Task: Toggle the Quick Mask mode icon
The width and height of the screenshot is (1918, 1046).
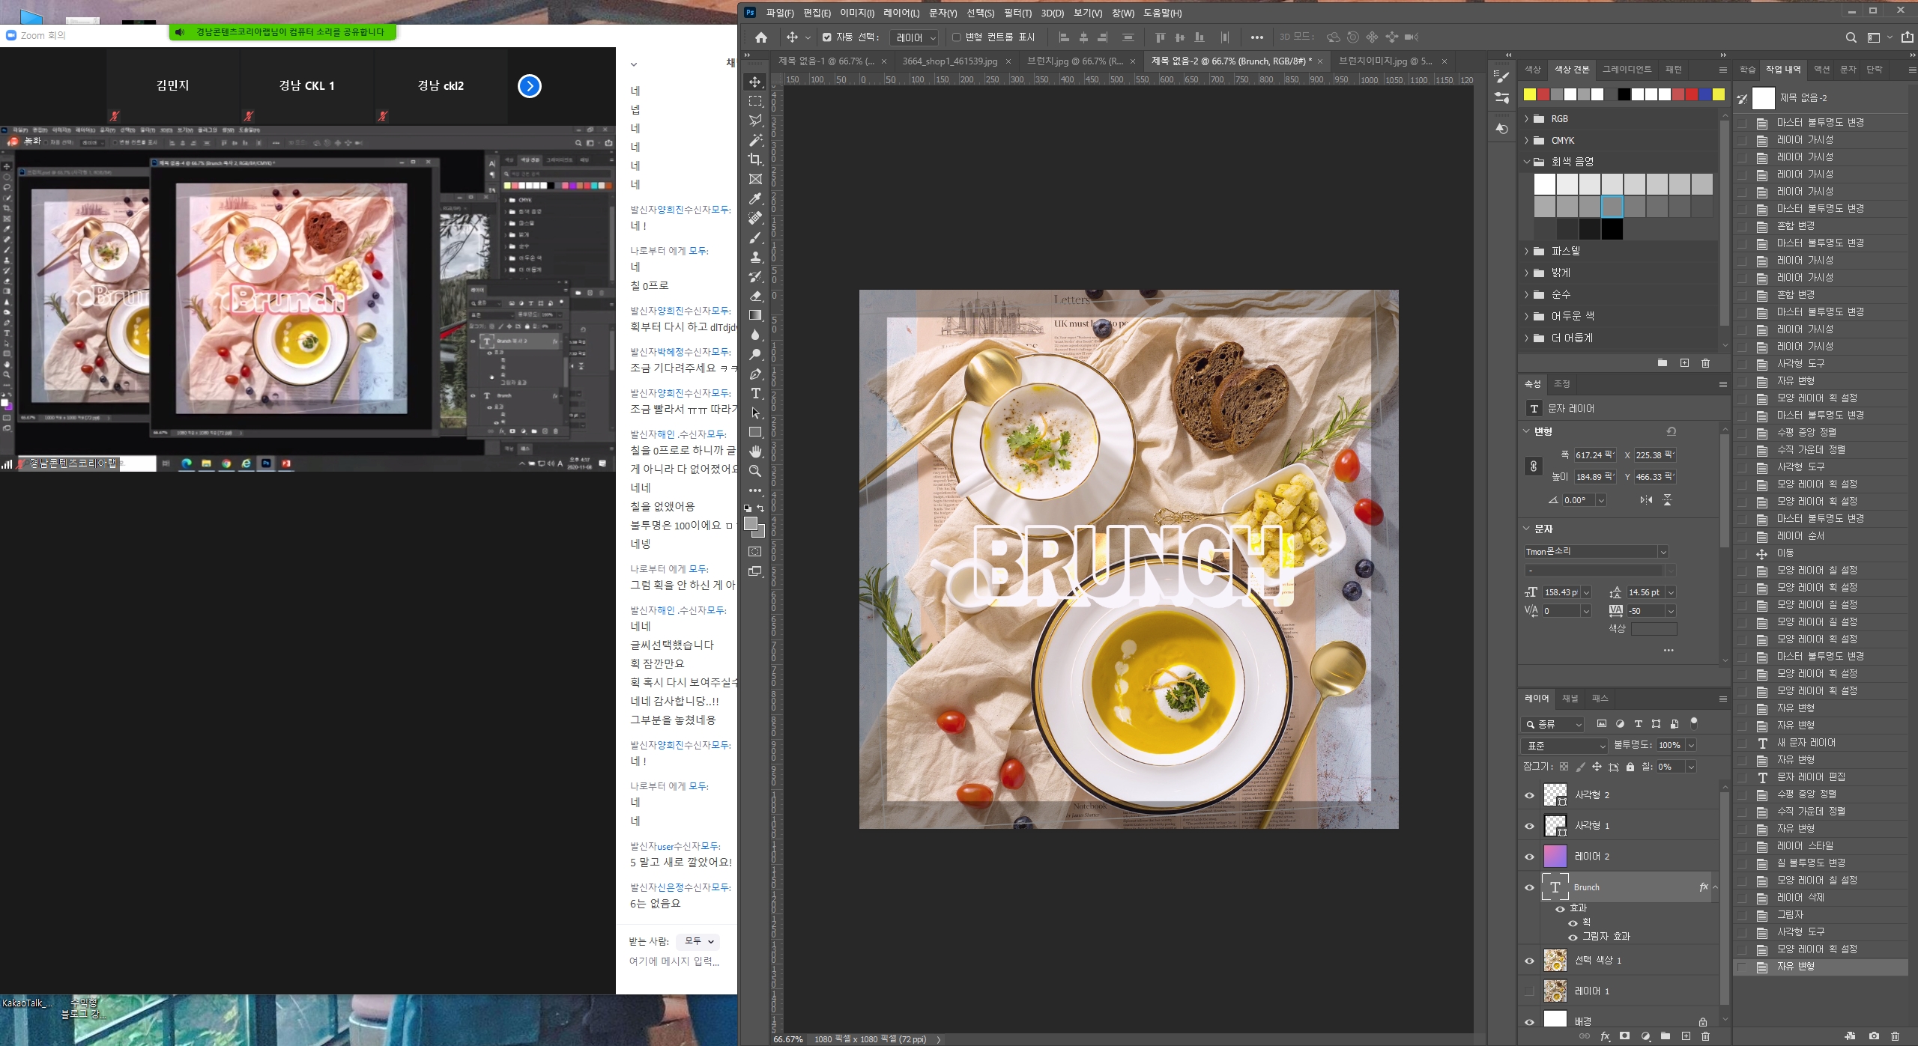Action: [x=755, y=552]
